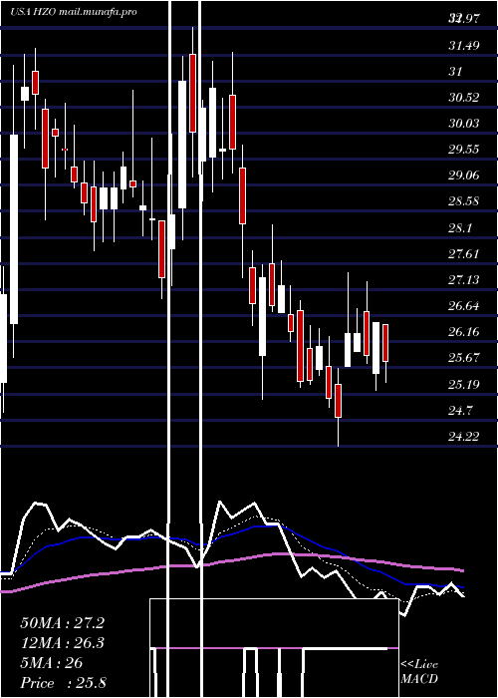Click the 50MA : 27.2 readout
Viewport: 498px width, 698px height.
click(62, 623)
